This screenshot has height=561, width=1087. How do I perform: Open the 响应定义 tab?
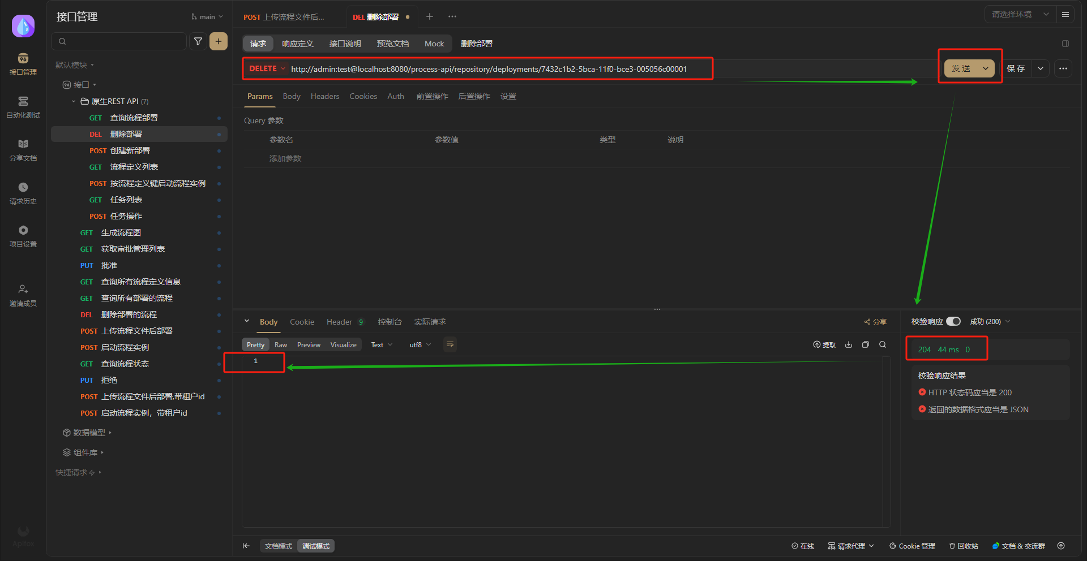coord(297,44)
